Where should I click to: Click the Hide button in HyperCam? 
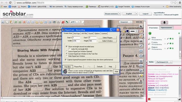point(116,72)
